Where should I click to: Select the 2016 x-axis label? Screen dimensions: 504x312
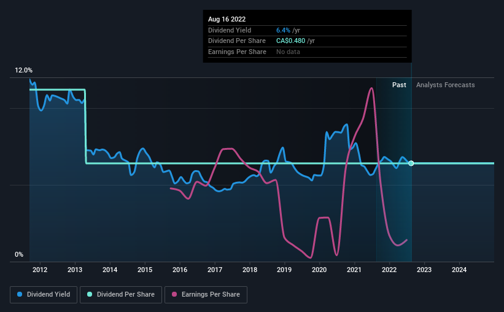click(180, 270)
